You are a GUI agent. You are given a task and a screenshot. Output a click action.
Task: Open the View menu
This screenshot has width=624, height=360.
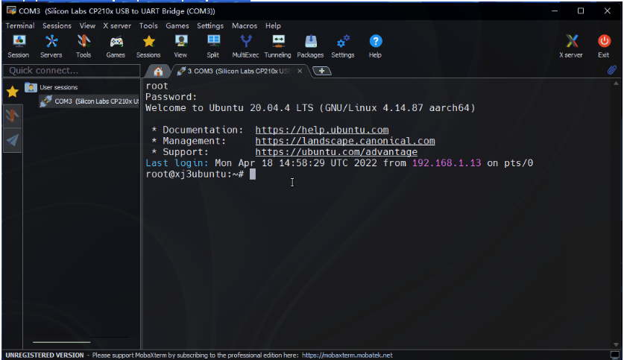[87, 25]
